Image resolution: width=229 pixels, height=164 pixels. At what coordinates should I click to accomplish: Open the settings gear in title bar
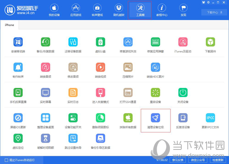pyautogui.click(x=208, y=2)
